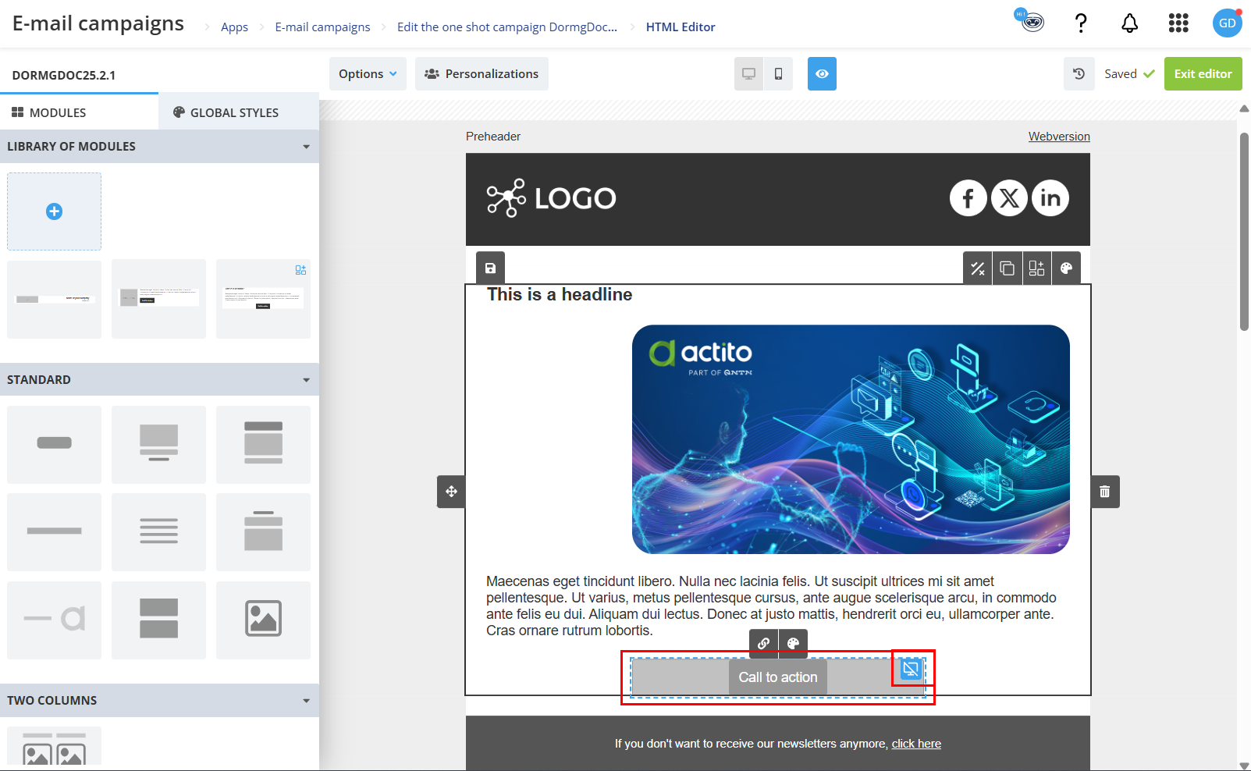Select the single image module
This screenshot has width=1251, height=771.
[x=263, y=620]
